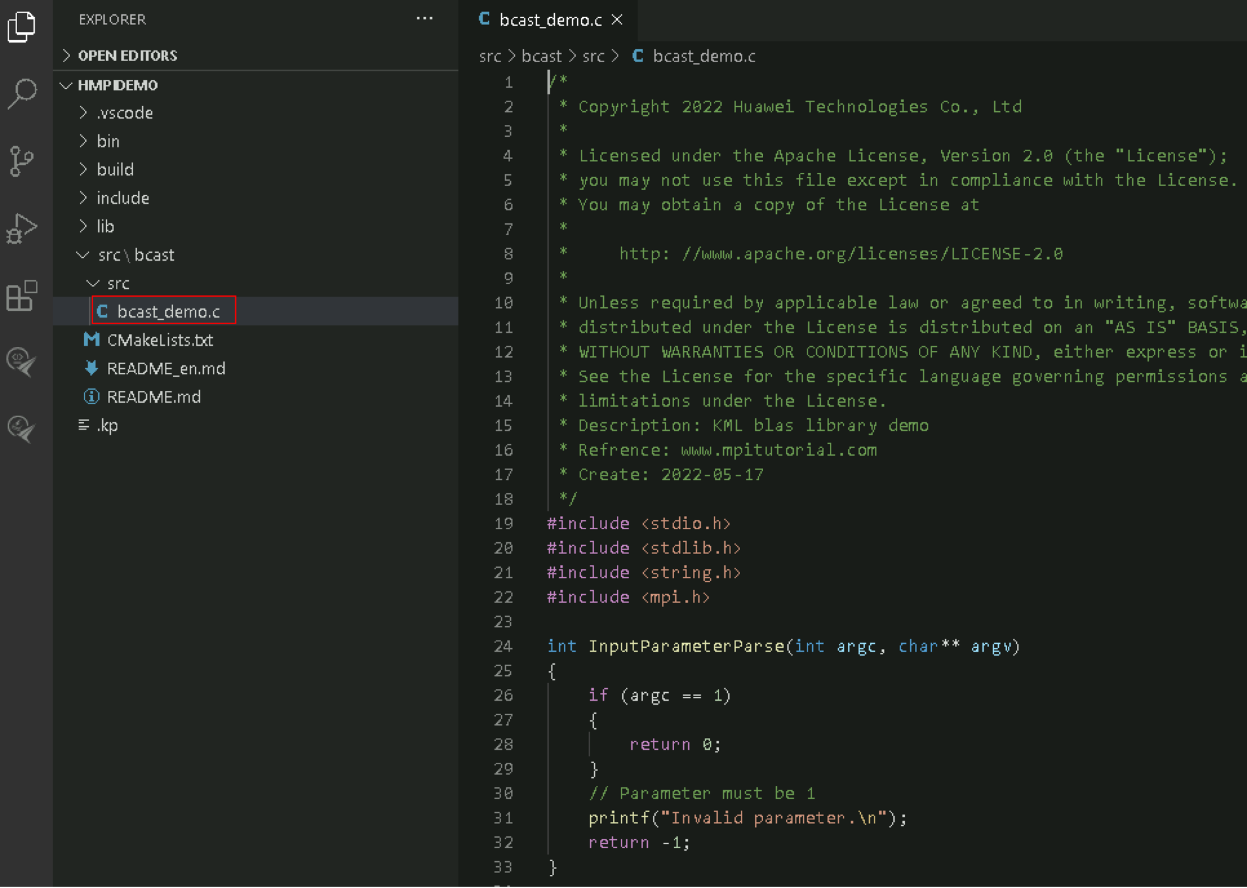1247x888 pixels.
Task: Expand the build folder
Action: coord(115,170)
